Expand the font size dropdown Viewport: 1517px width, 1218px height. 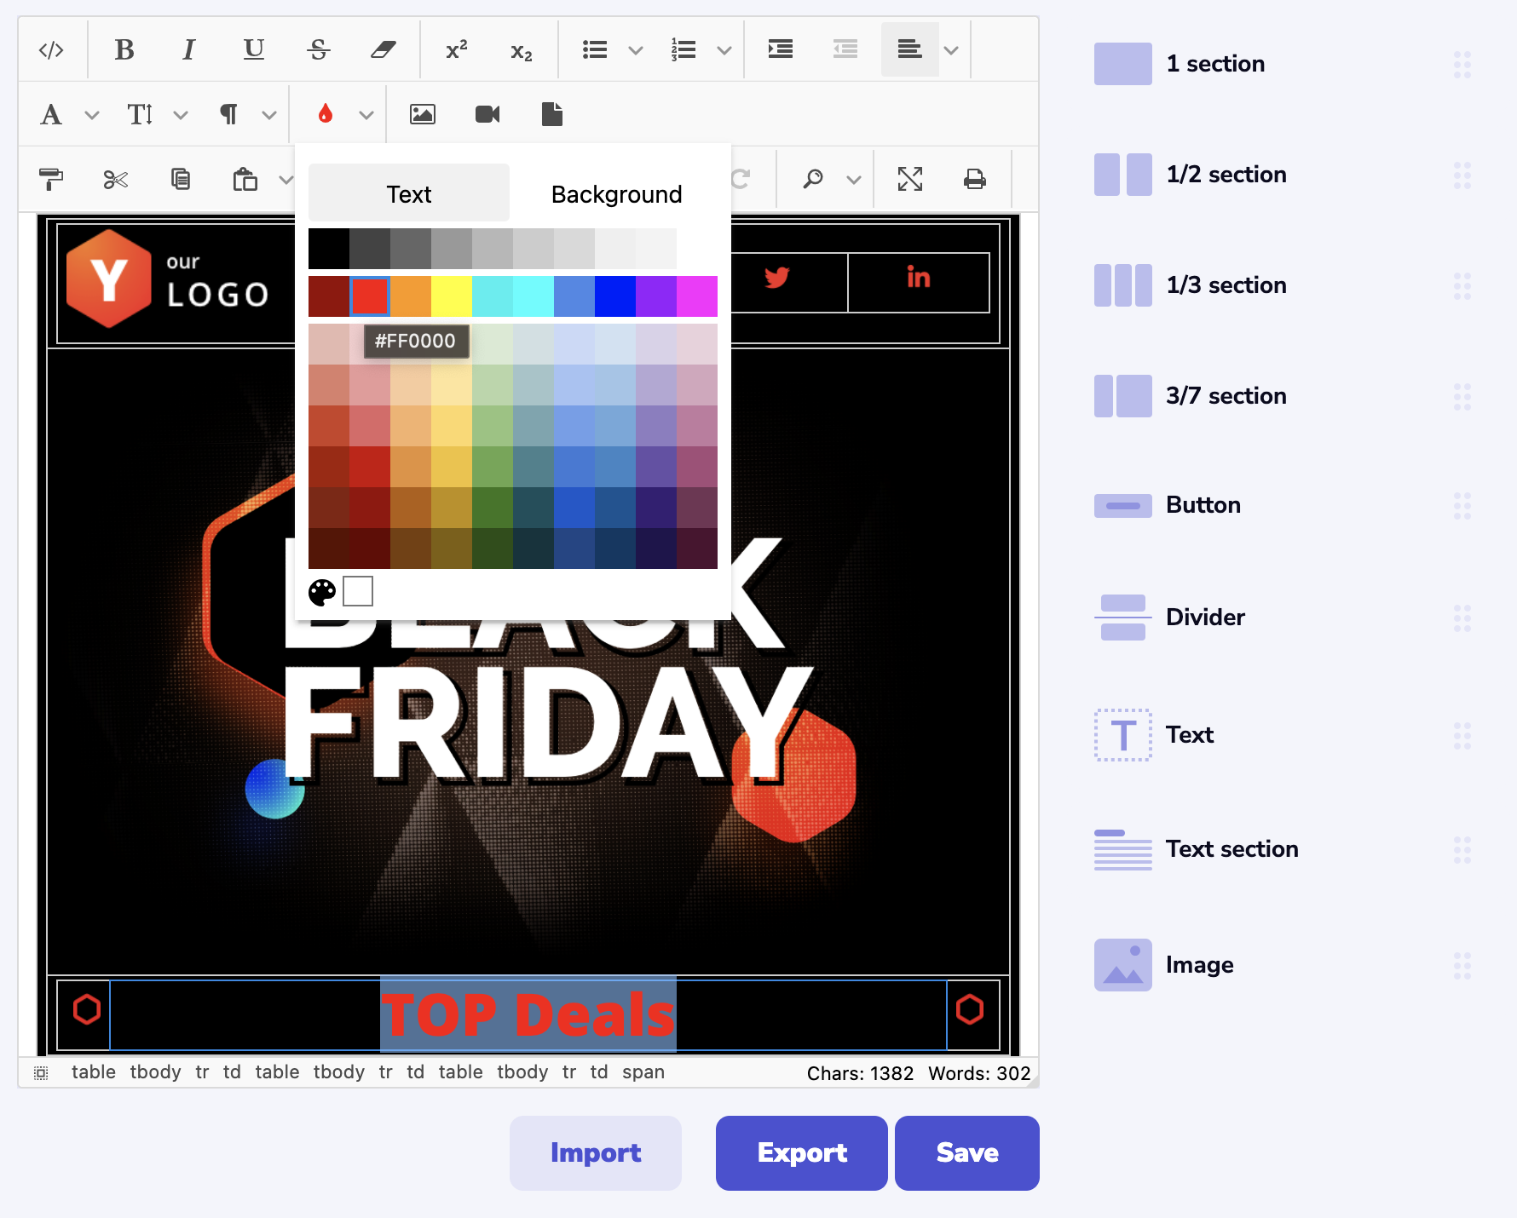coord(181,114)
